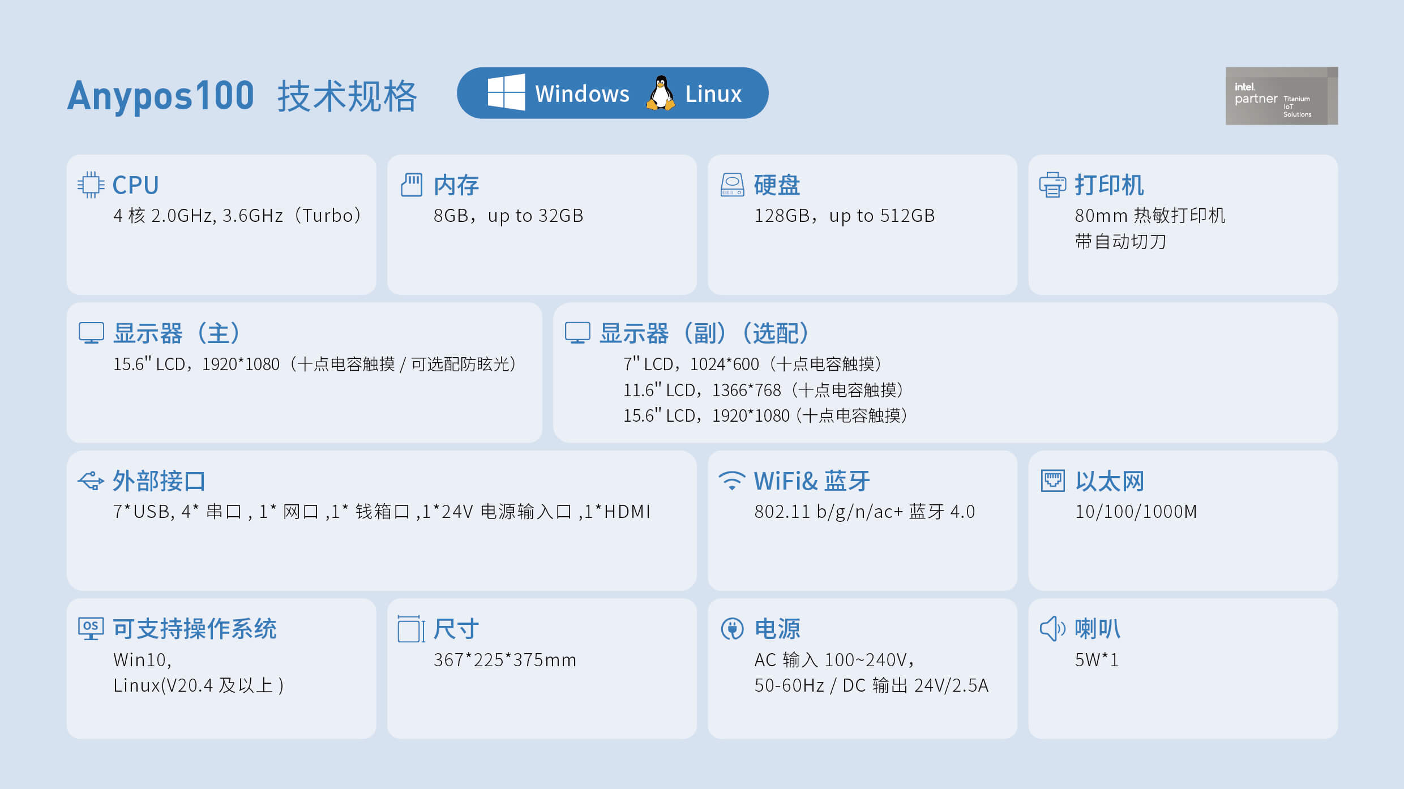Click the 尺寸 dimensions icon
The width and height of the screenshot is (1404, 789).
[410, 627]
